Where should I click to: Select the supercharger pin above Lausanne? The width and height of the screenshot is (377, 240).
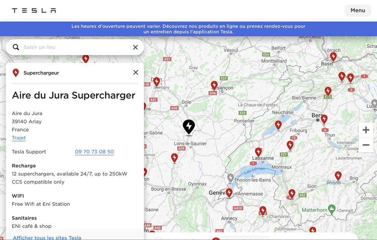(x=259, y=152)
